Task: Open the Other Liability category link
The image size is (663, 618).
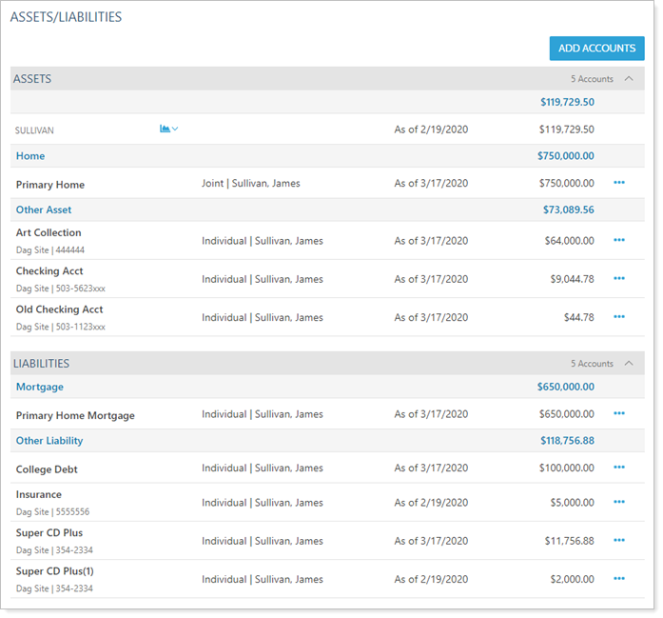Action: [x=49, y=441]
